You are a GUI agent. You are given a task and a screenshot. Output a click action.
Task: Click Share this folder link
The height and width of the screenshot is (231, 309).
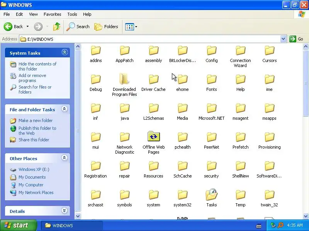(x=34, y=140)
